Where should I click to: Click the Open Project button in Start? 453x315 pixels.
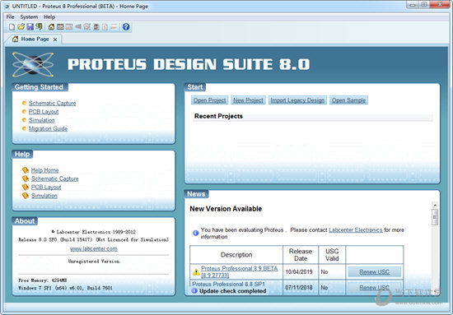pos(209,100)
